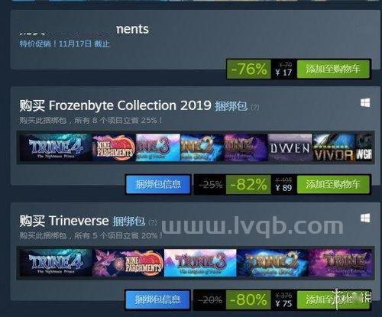Image resolution: width=382 pixels, height=317 pixels.
Task: Open Trine 3 thumbnail in Trineverse bundle
Action: tap(200, 263)
